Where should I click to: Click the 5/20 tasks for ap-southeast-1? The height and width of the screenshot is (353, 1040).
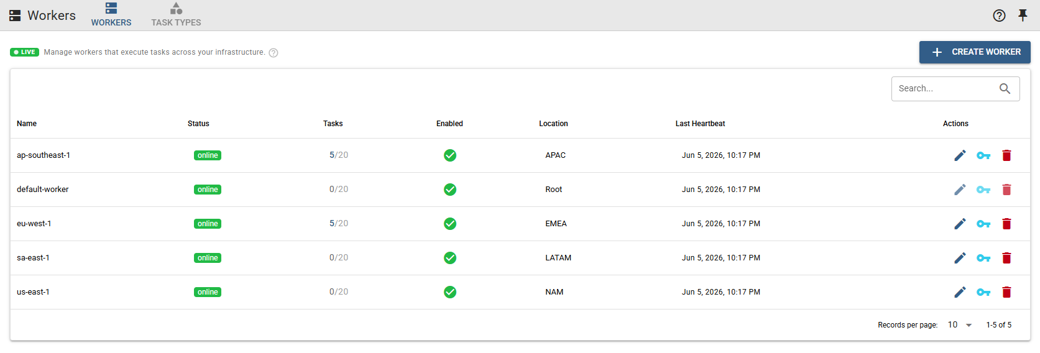(339, 155)
